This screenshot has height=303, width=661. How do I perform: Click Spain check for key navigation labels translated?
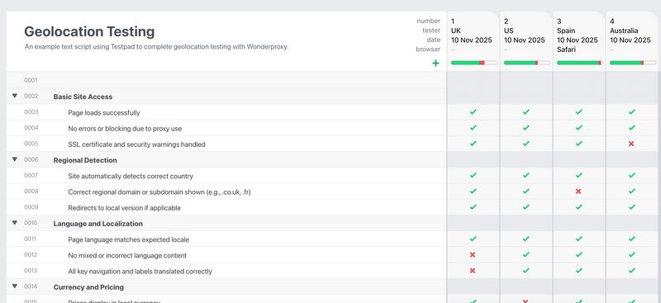(x=579, y=271)
